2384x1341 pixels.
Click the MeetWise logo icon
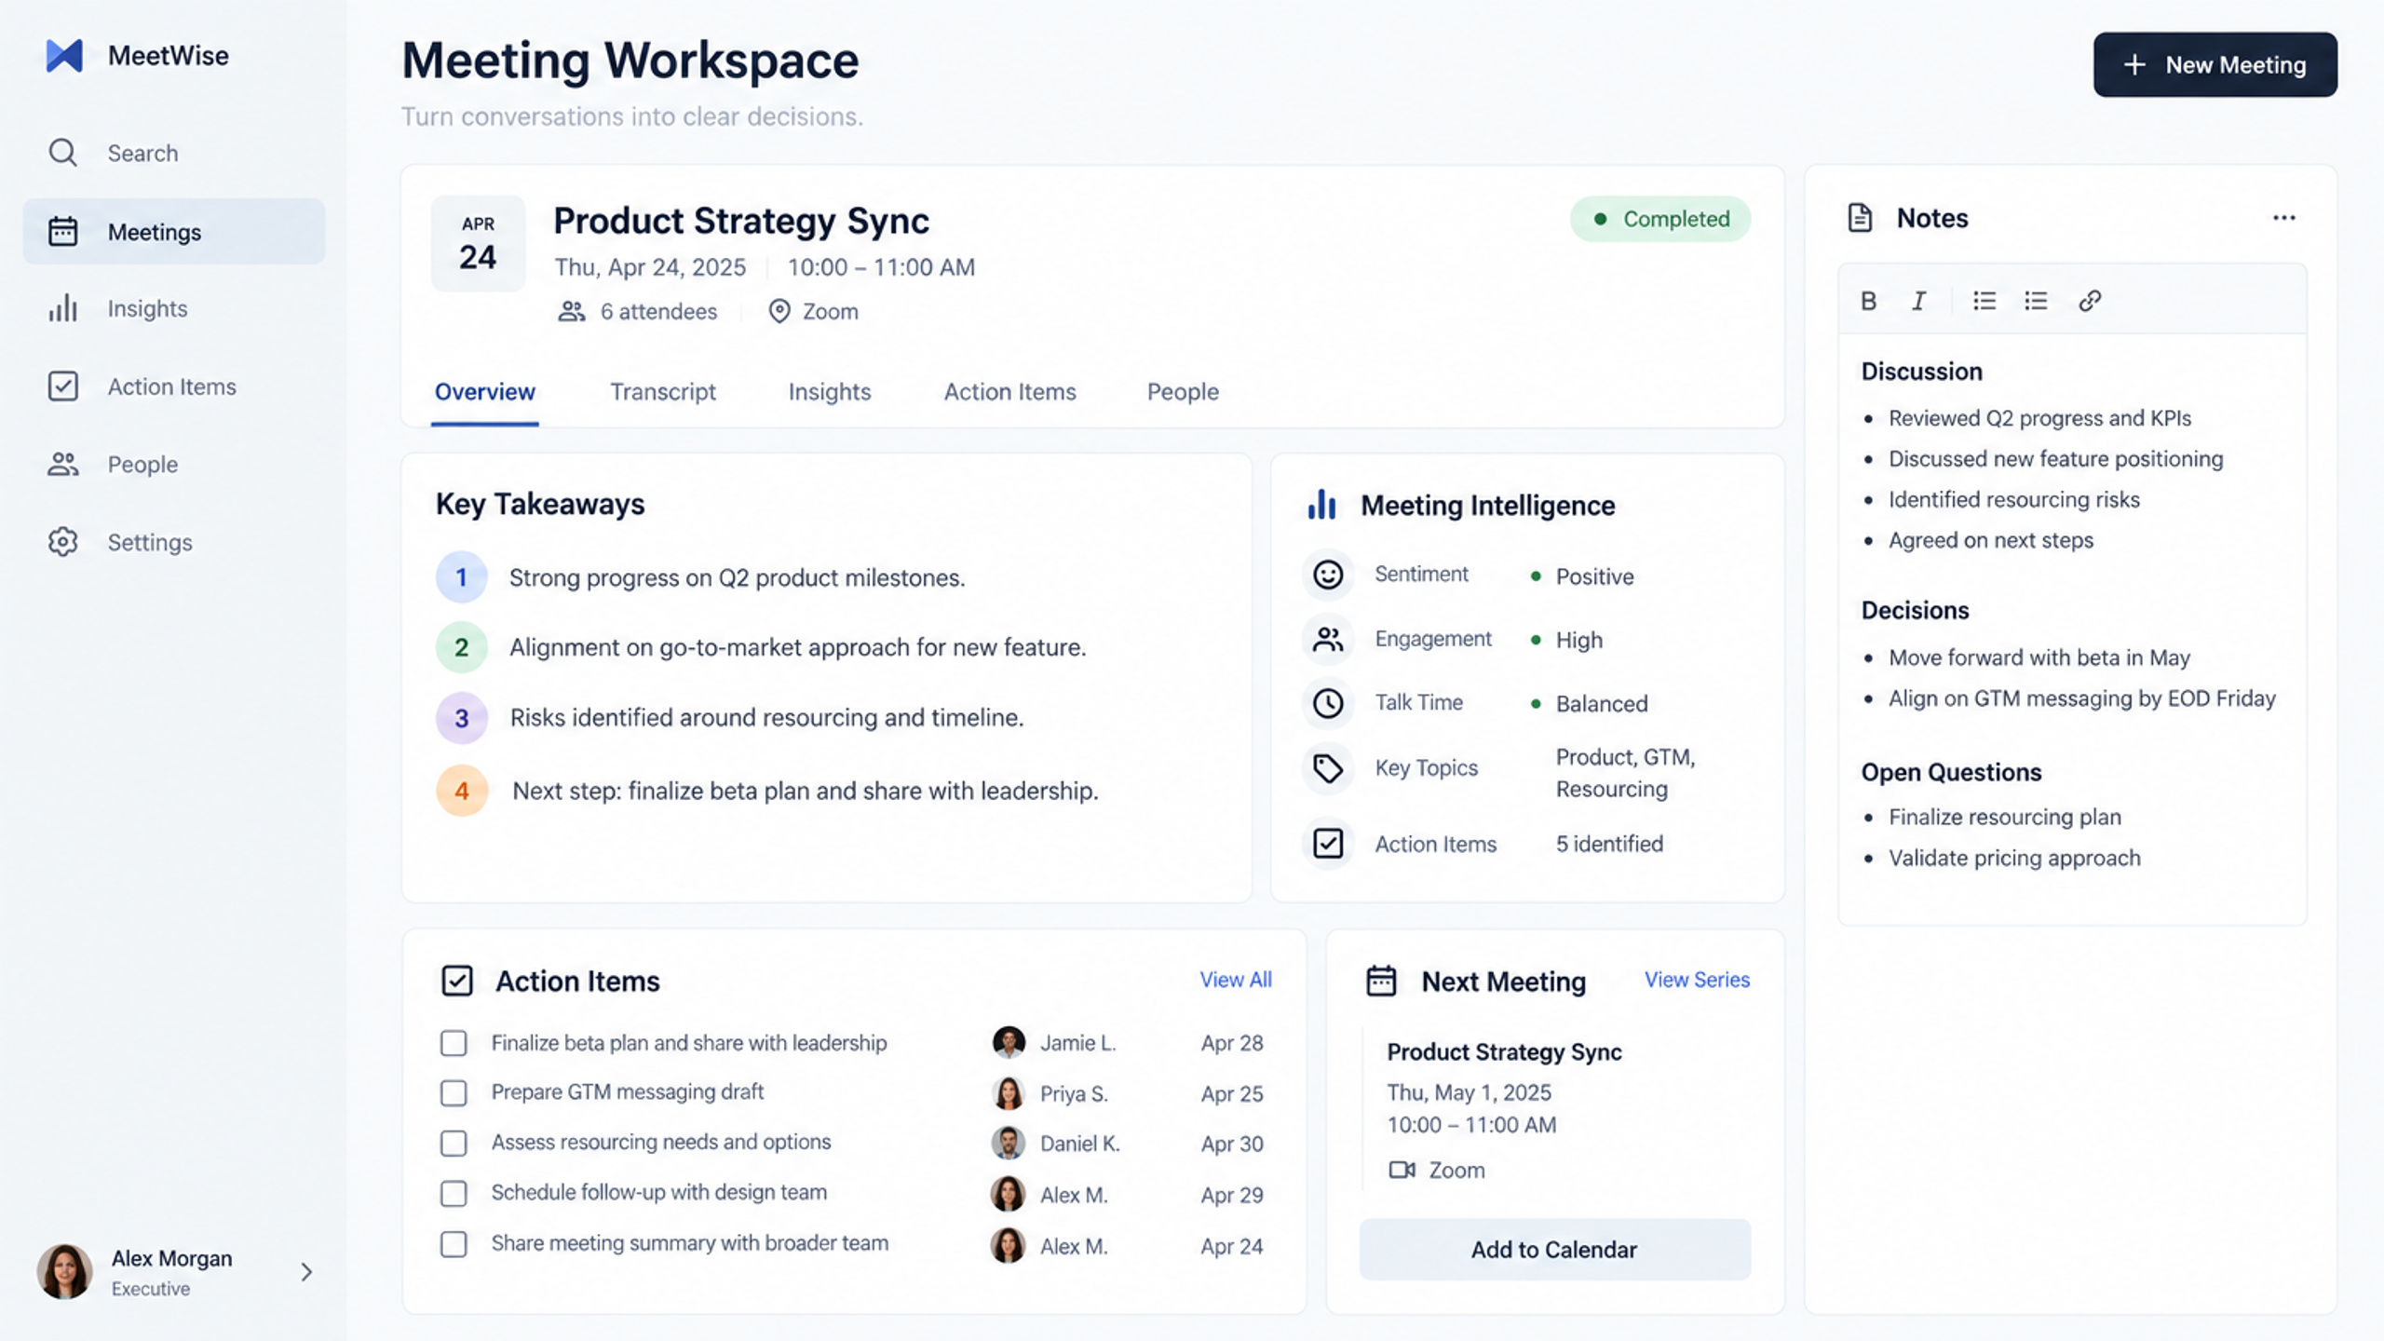click(64, 56)
